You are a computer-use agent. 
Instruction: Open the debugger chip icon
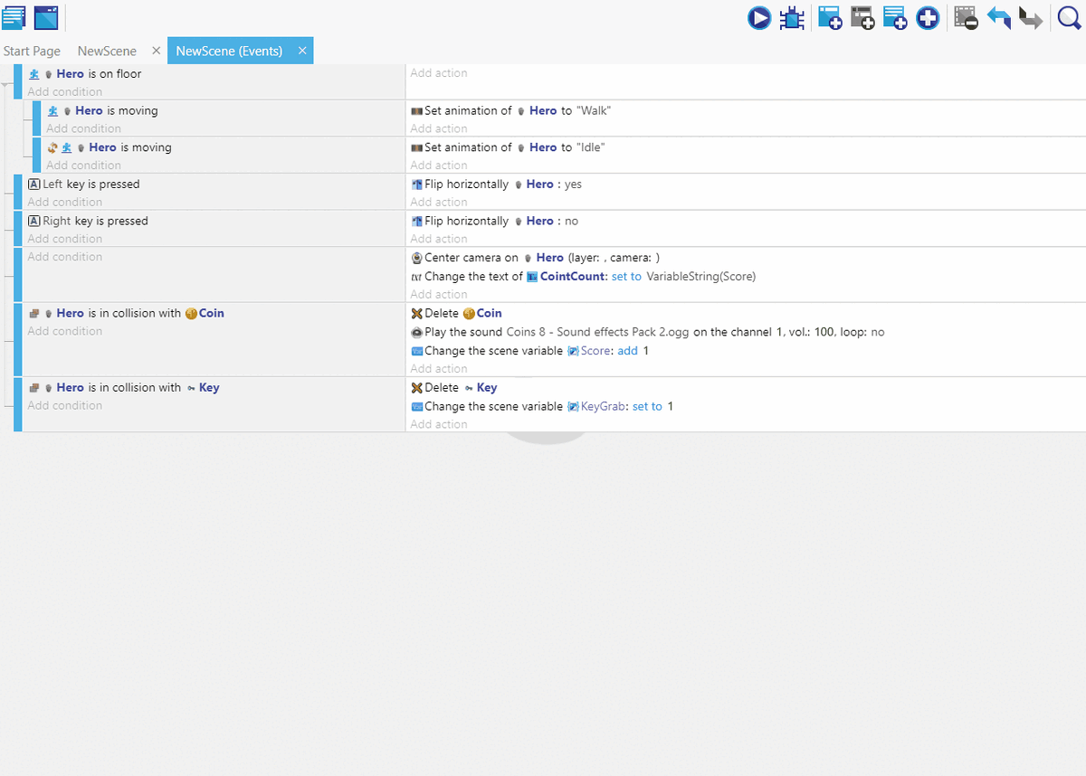792,17
